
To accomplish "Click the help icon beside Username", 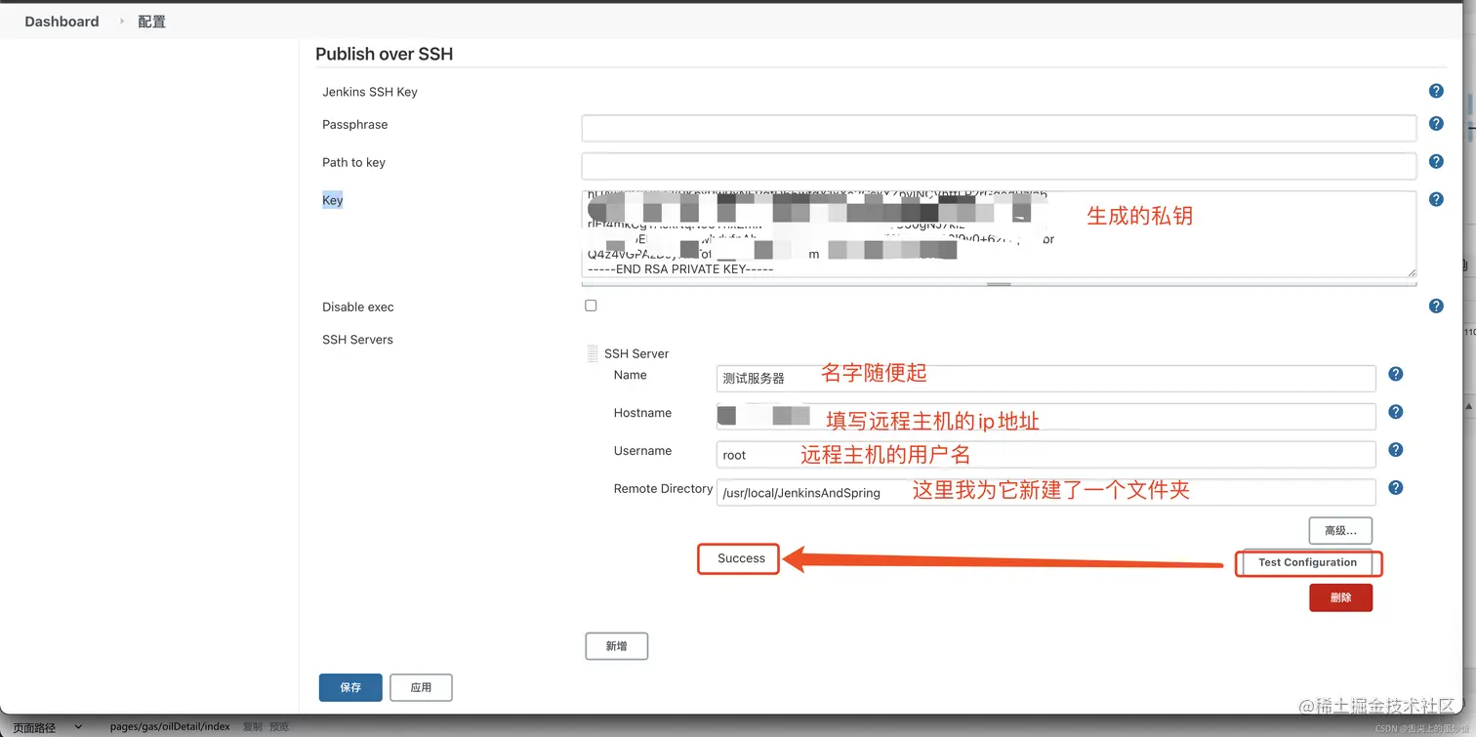I will tap(1396, 450).
